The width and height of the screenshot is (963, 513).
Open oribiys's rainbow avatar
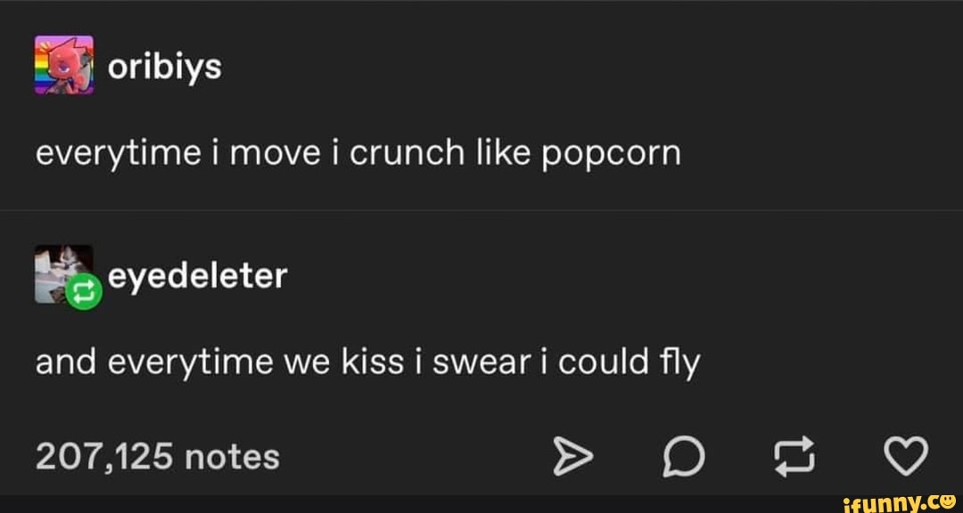[x=64, y=65]
